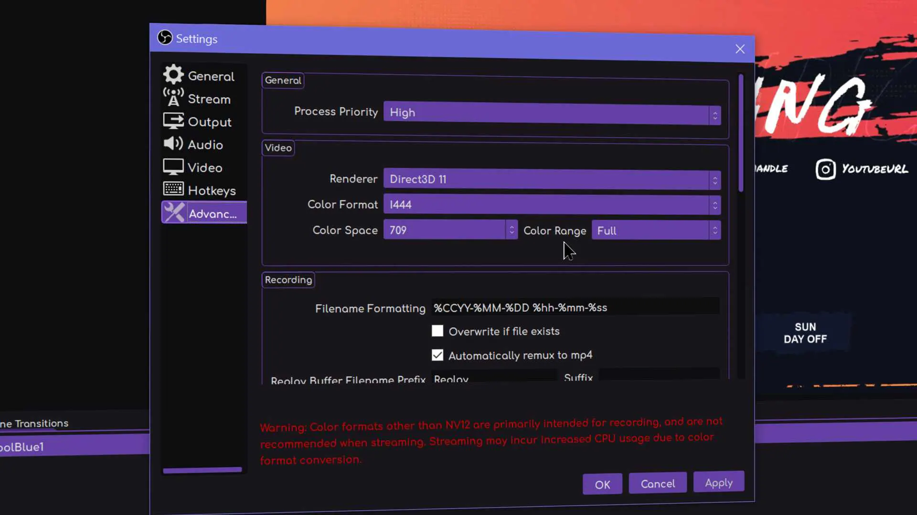Toggle the Overwrite file checkbox
917x515 pixels.
pyautogui.click(x=437, y=331)
